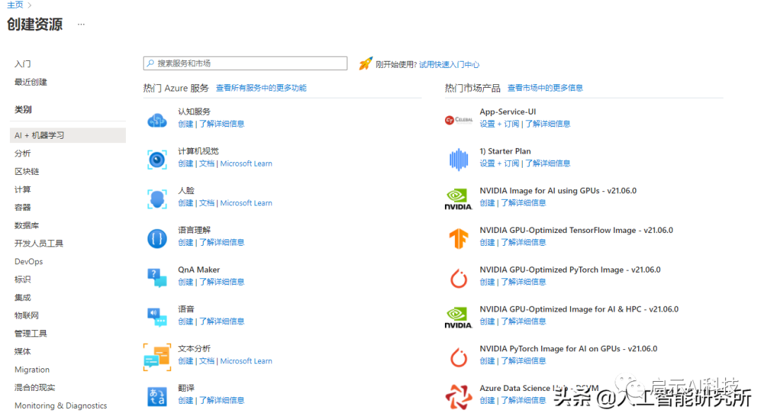The image size is (764, 420).
Task: Open 查看所有服务中的更多功能 link
Action: click(261, 88)
